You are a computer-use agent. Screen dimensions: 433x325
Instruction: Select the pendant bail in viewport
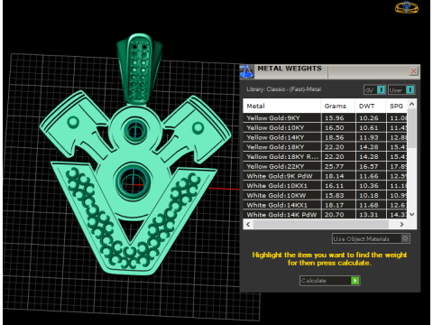pos(139,70)
